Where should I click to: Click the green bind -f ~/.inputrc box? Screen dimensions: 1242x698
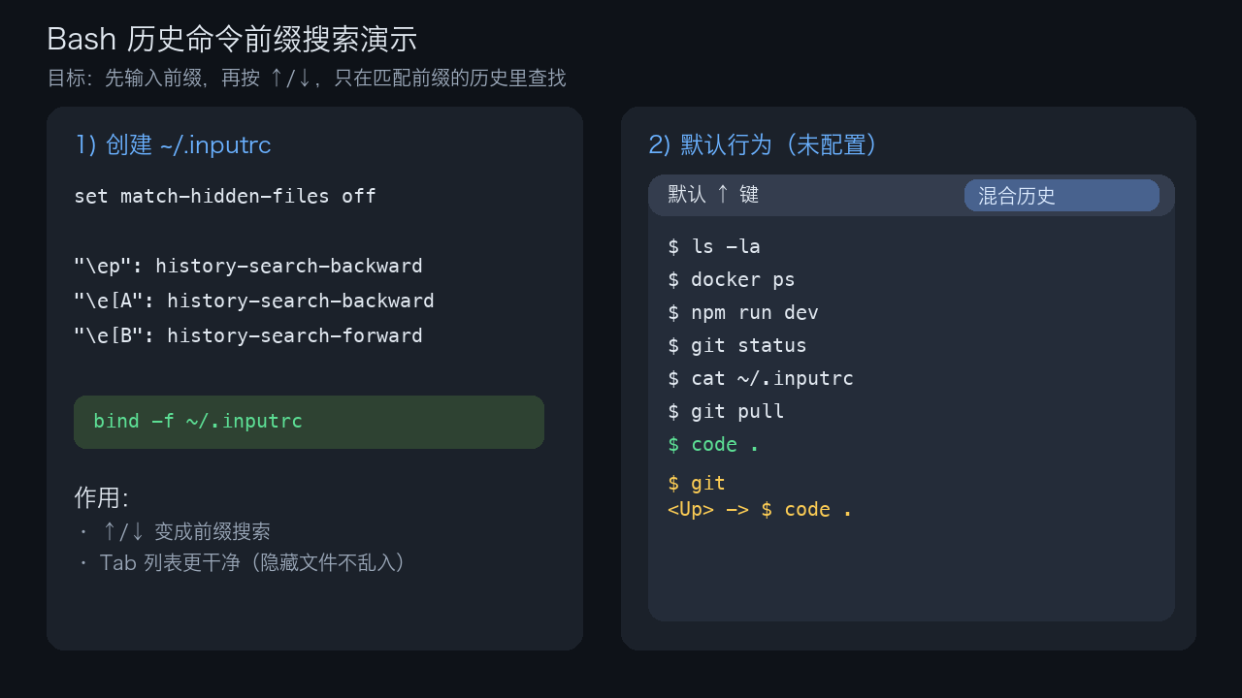tap(309, 422)
